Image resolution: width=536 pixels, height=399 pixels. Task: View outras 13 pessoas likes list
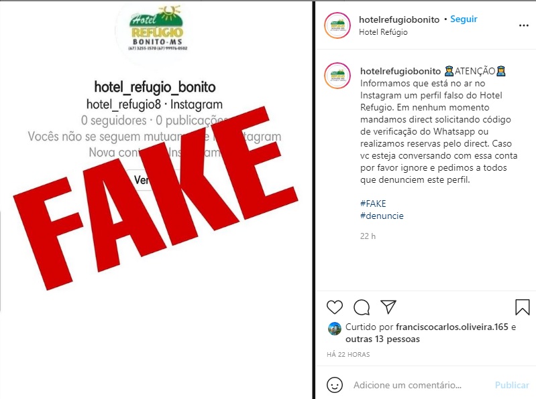382,339
